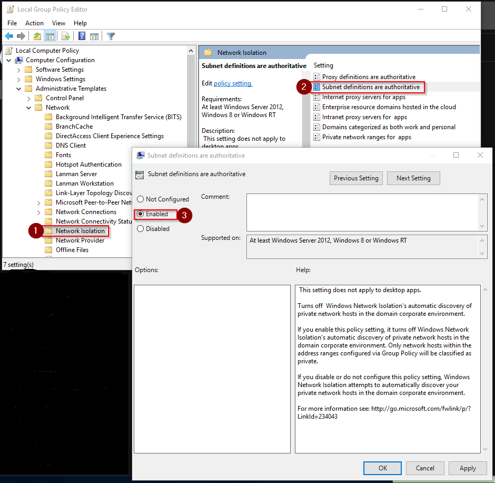The height and width of the screenshot is (483, 495).
Task: Select the Disabled radio button
Action: coord(141,228)
